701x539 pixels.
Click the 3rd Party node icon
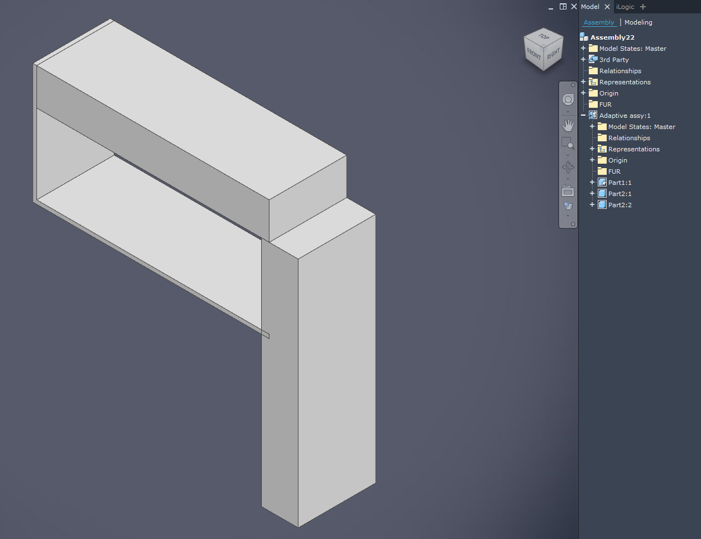593,59
